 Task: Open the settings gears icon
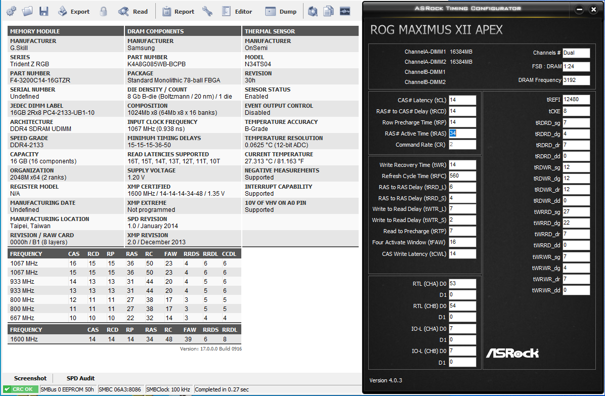tap(11, 11)
